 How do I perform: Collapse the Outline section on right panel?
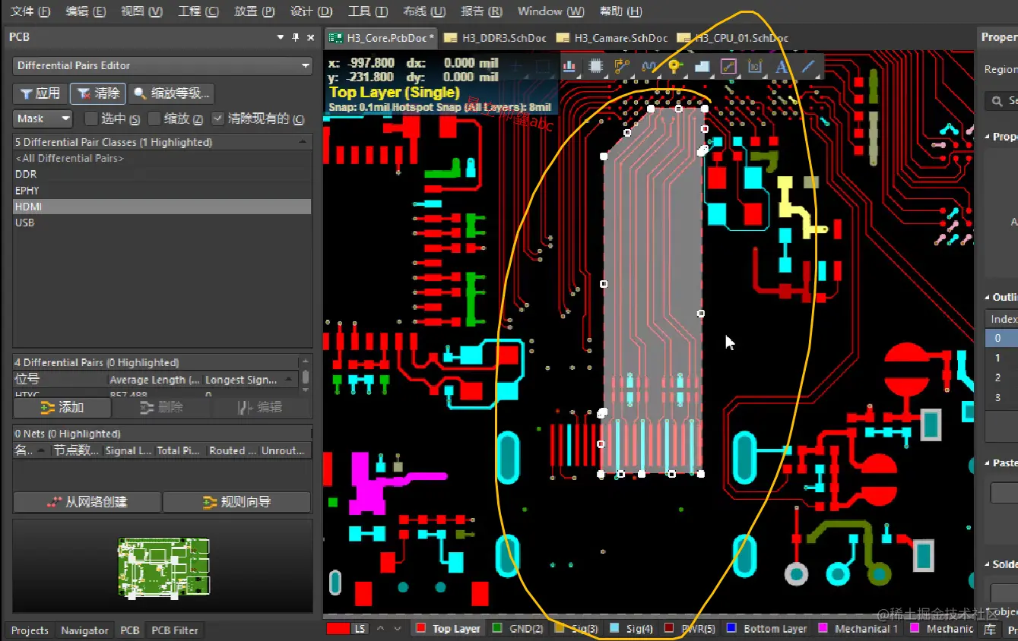pos(986,298)
